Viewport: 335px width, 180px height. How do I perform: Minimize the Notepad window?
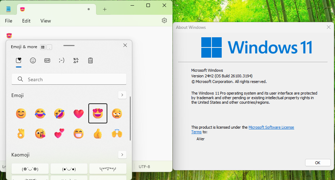click(132, 5)
